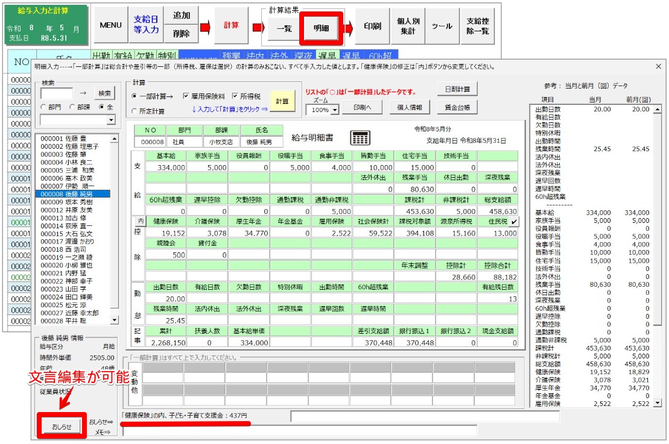The width and height of the screenshot is (669, 444).
Task: Open the ツール tools toolbar icon
Action: coord(443,26)
